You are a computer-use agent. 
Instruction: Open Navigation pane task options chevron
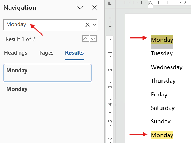(80, 7)
